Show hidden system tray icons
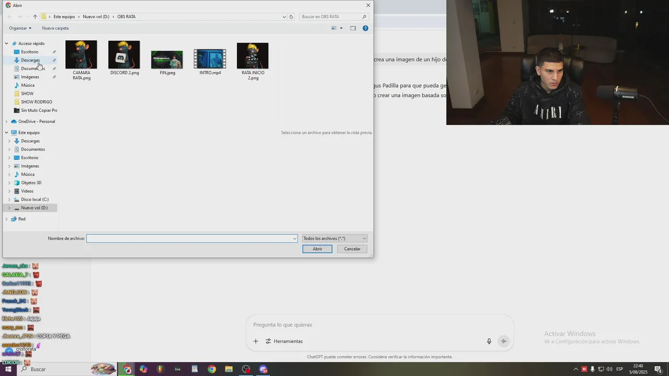669x376 pixels. (576, 369)
